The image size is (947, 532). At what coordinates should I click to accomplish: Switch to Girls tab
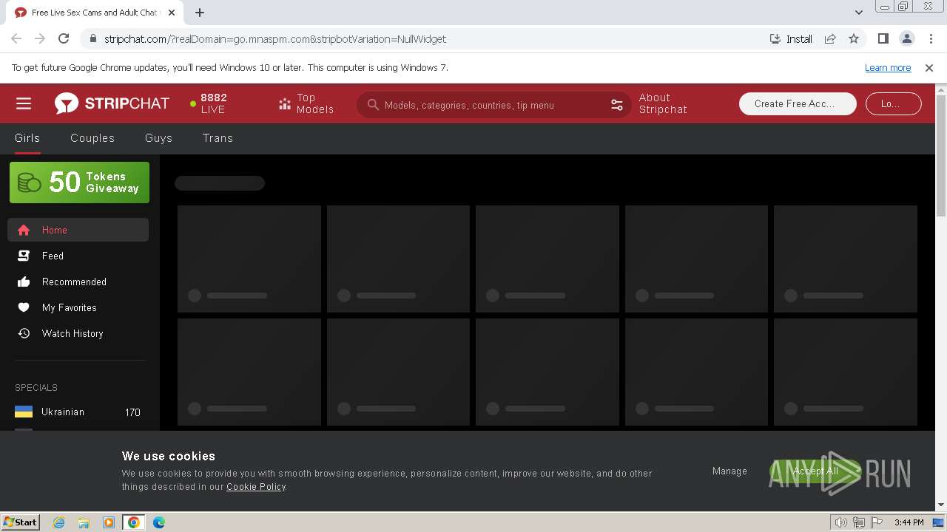tap(27, 138)
